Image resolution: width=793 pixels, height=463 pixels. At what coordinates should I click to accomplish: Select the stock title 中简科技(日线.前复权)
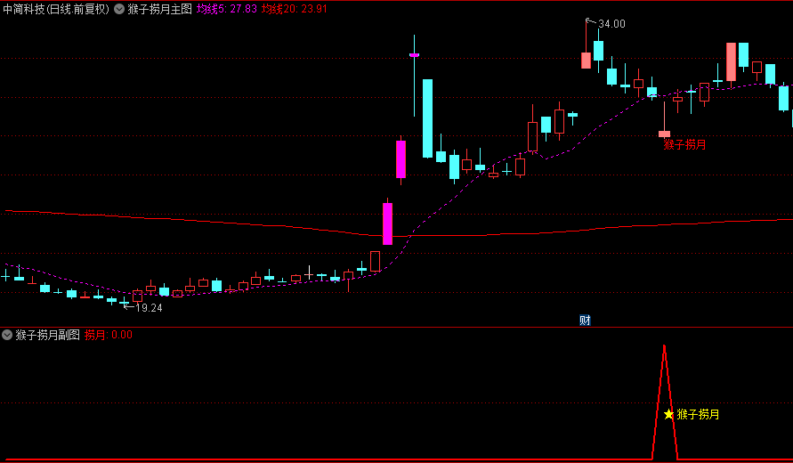coord(56,9)
